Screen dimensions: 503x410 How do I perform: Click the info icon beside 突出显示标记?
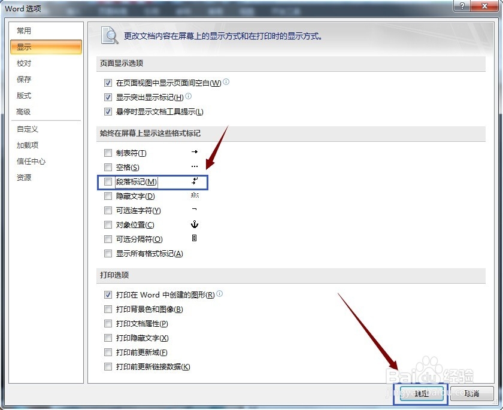click(x=189, y=96)
